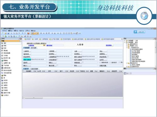The height and width of the screenshot is (117, 157).
Task: Choose the 列表框 list box control
Action: 5,90
